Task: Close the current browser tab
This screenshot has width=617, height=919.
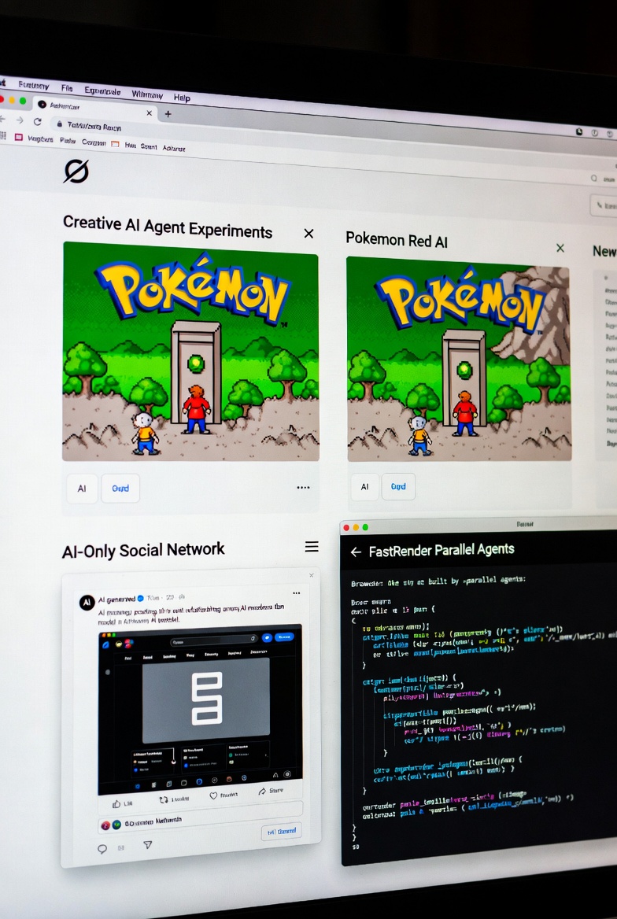Action: 149,113
